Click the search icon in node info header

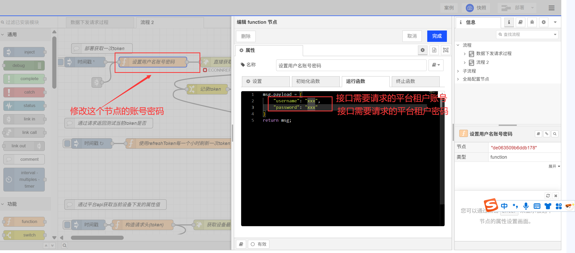click(x=555, y=134)
